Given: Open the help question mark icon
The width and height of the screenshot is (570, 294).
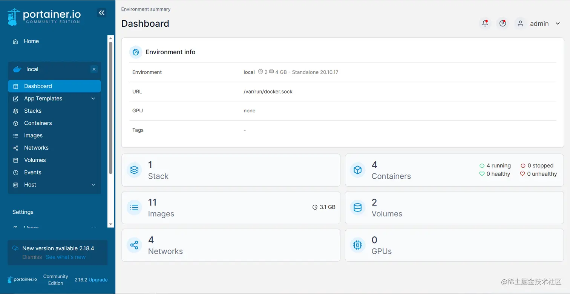Looking at the screenshot, I should coord(503,23).
